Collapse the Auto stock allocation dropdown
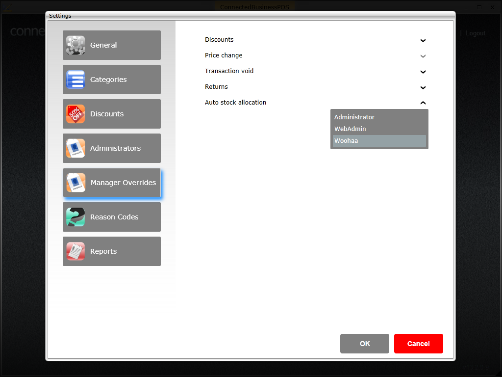This screenshot has width=502, height=377. [423, 103]
